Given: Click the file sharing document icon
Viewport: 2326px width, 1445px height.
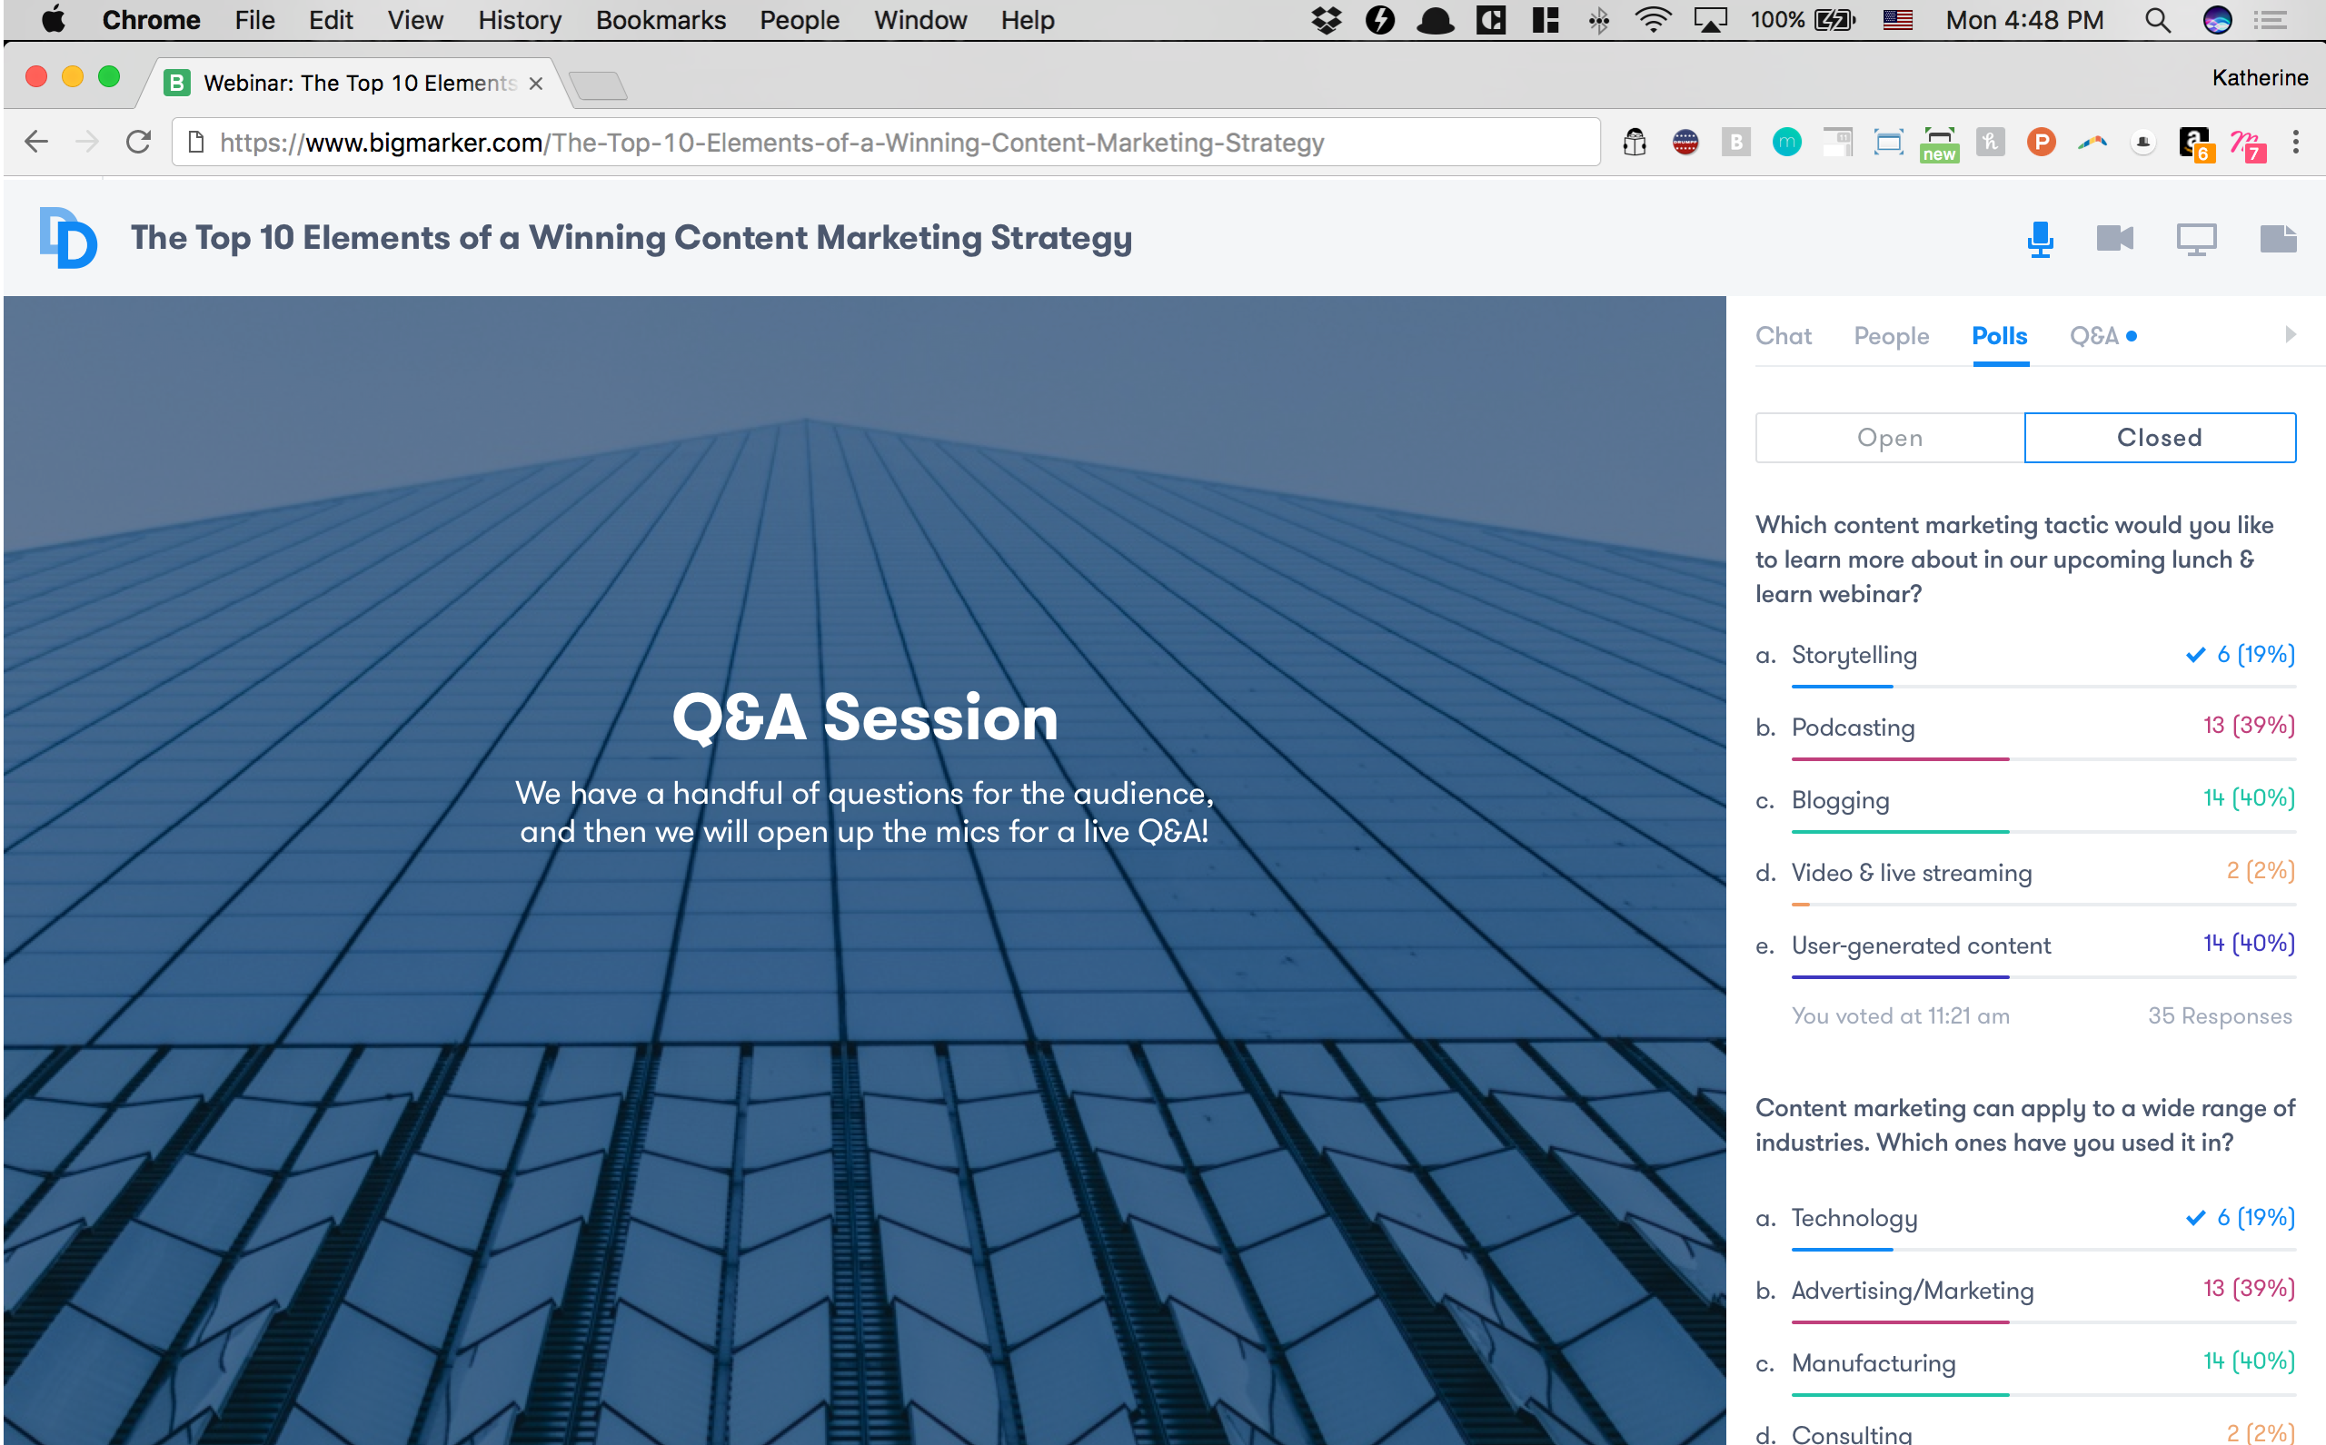Looking at the screenshot, I should (x=2277, y=238).
